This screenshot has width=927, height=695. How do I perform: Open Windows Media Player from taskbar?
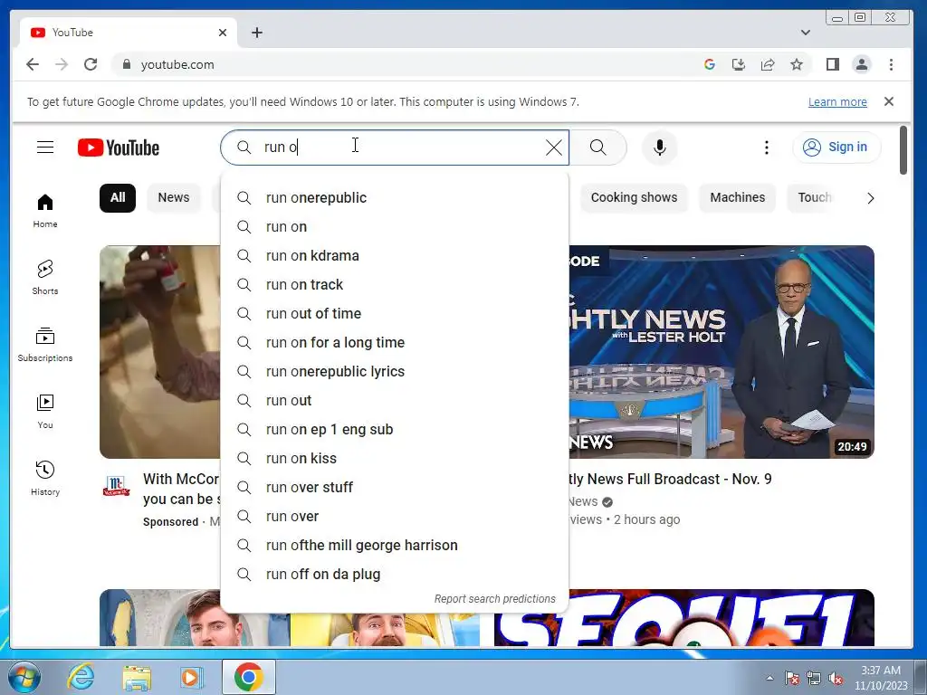coord(192,677)
